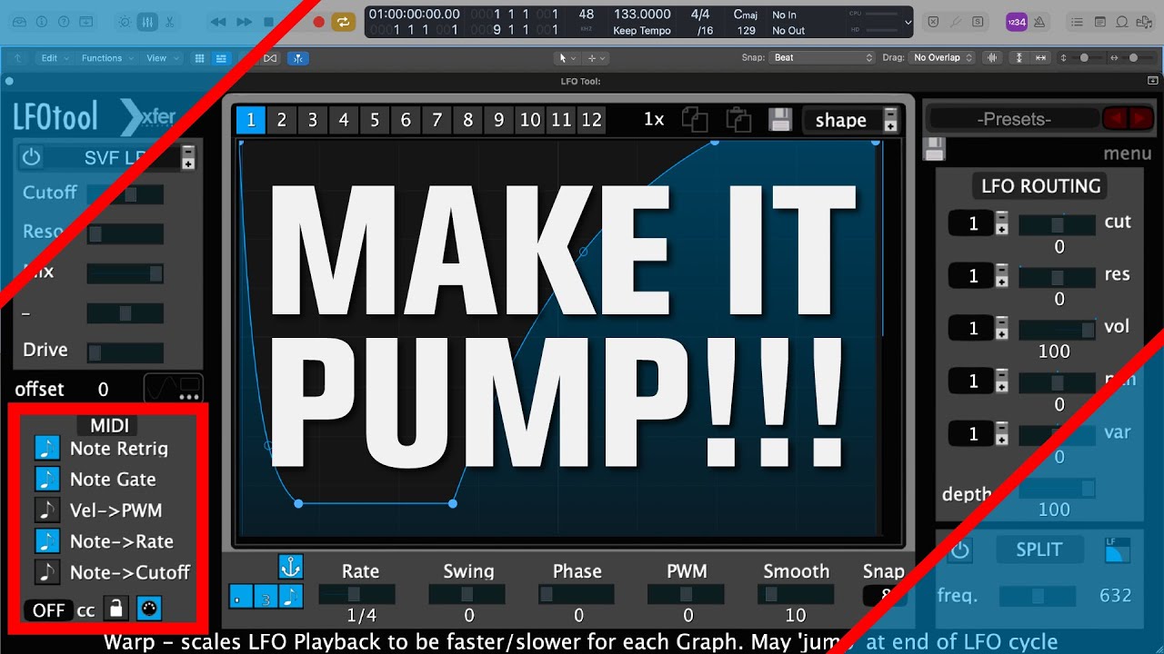
Task: Open the shape dropdown
Action: 851,121
